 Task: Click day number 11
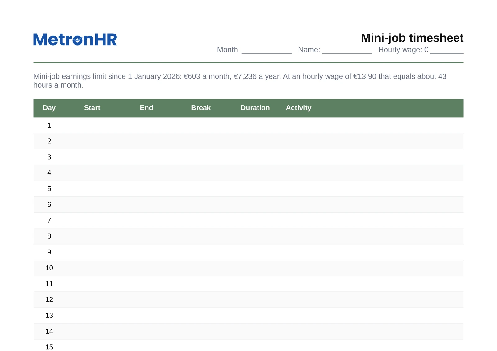click(x=49, y=284)
